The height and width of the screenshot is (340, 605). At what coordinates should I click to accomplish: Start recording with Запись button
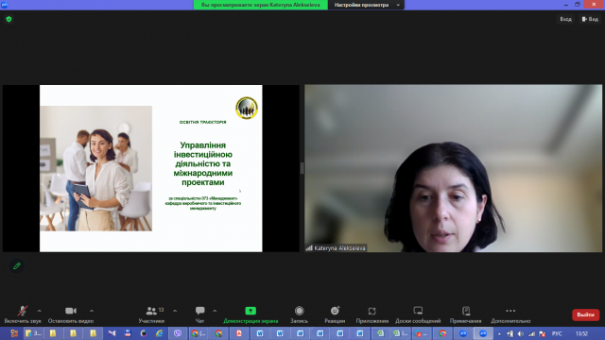pos(299,314)
